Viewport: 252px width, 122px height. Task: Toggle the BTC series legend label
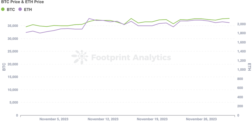point(11,10)
